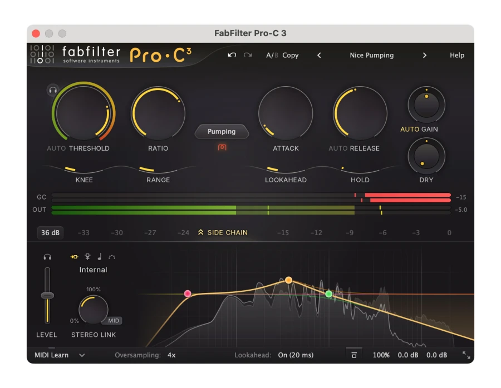Click the red character mode icon under Pumping
This screenshot has width=501, height=388.
pos(222,147)
